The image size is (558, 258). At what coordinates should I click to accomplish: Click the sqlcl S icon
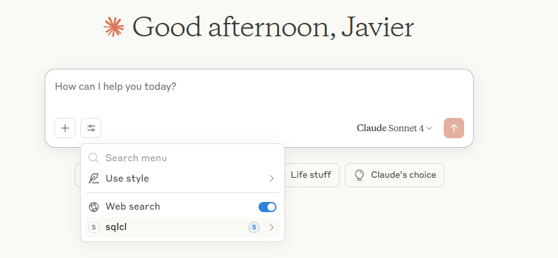point(94,227)
